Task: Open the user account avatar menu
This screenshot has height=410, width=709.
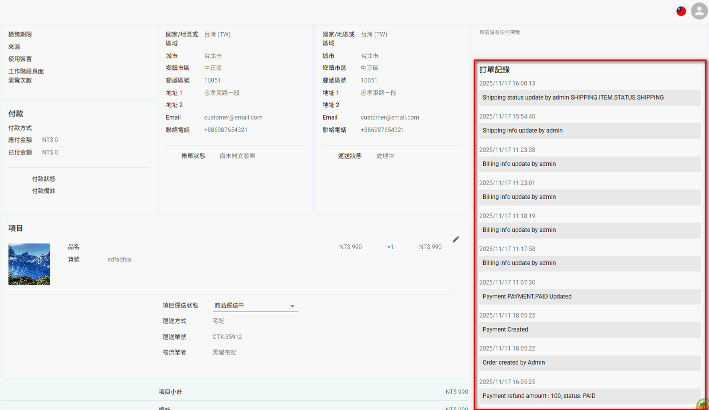Action: [699, 11]
